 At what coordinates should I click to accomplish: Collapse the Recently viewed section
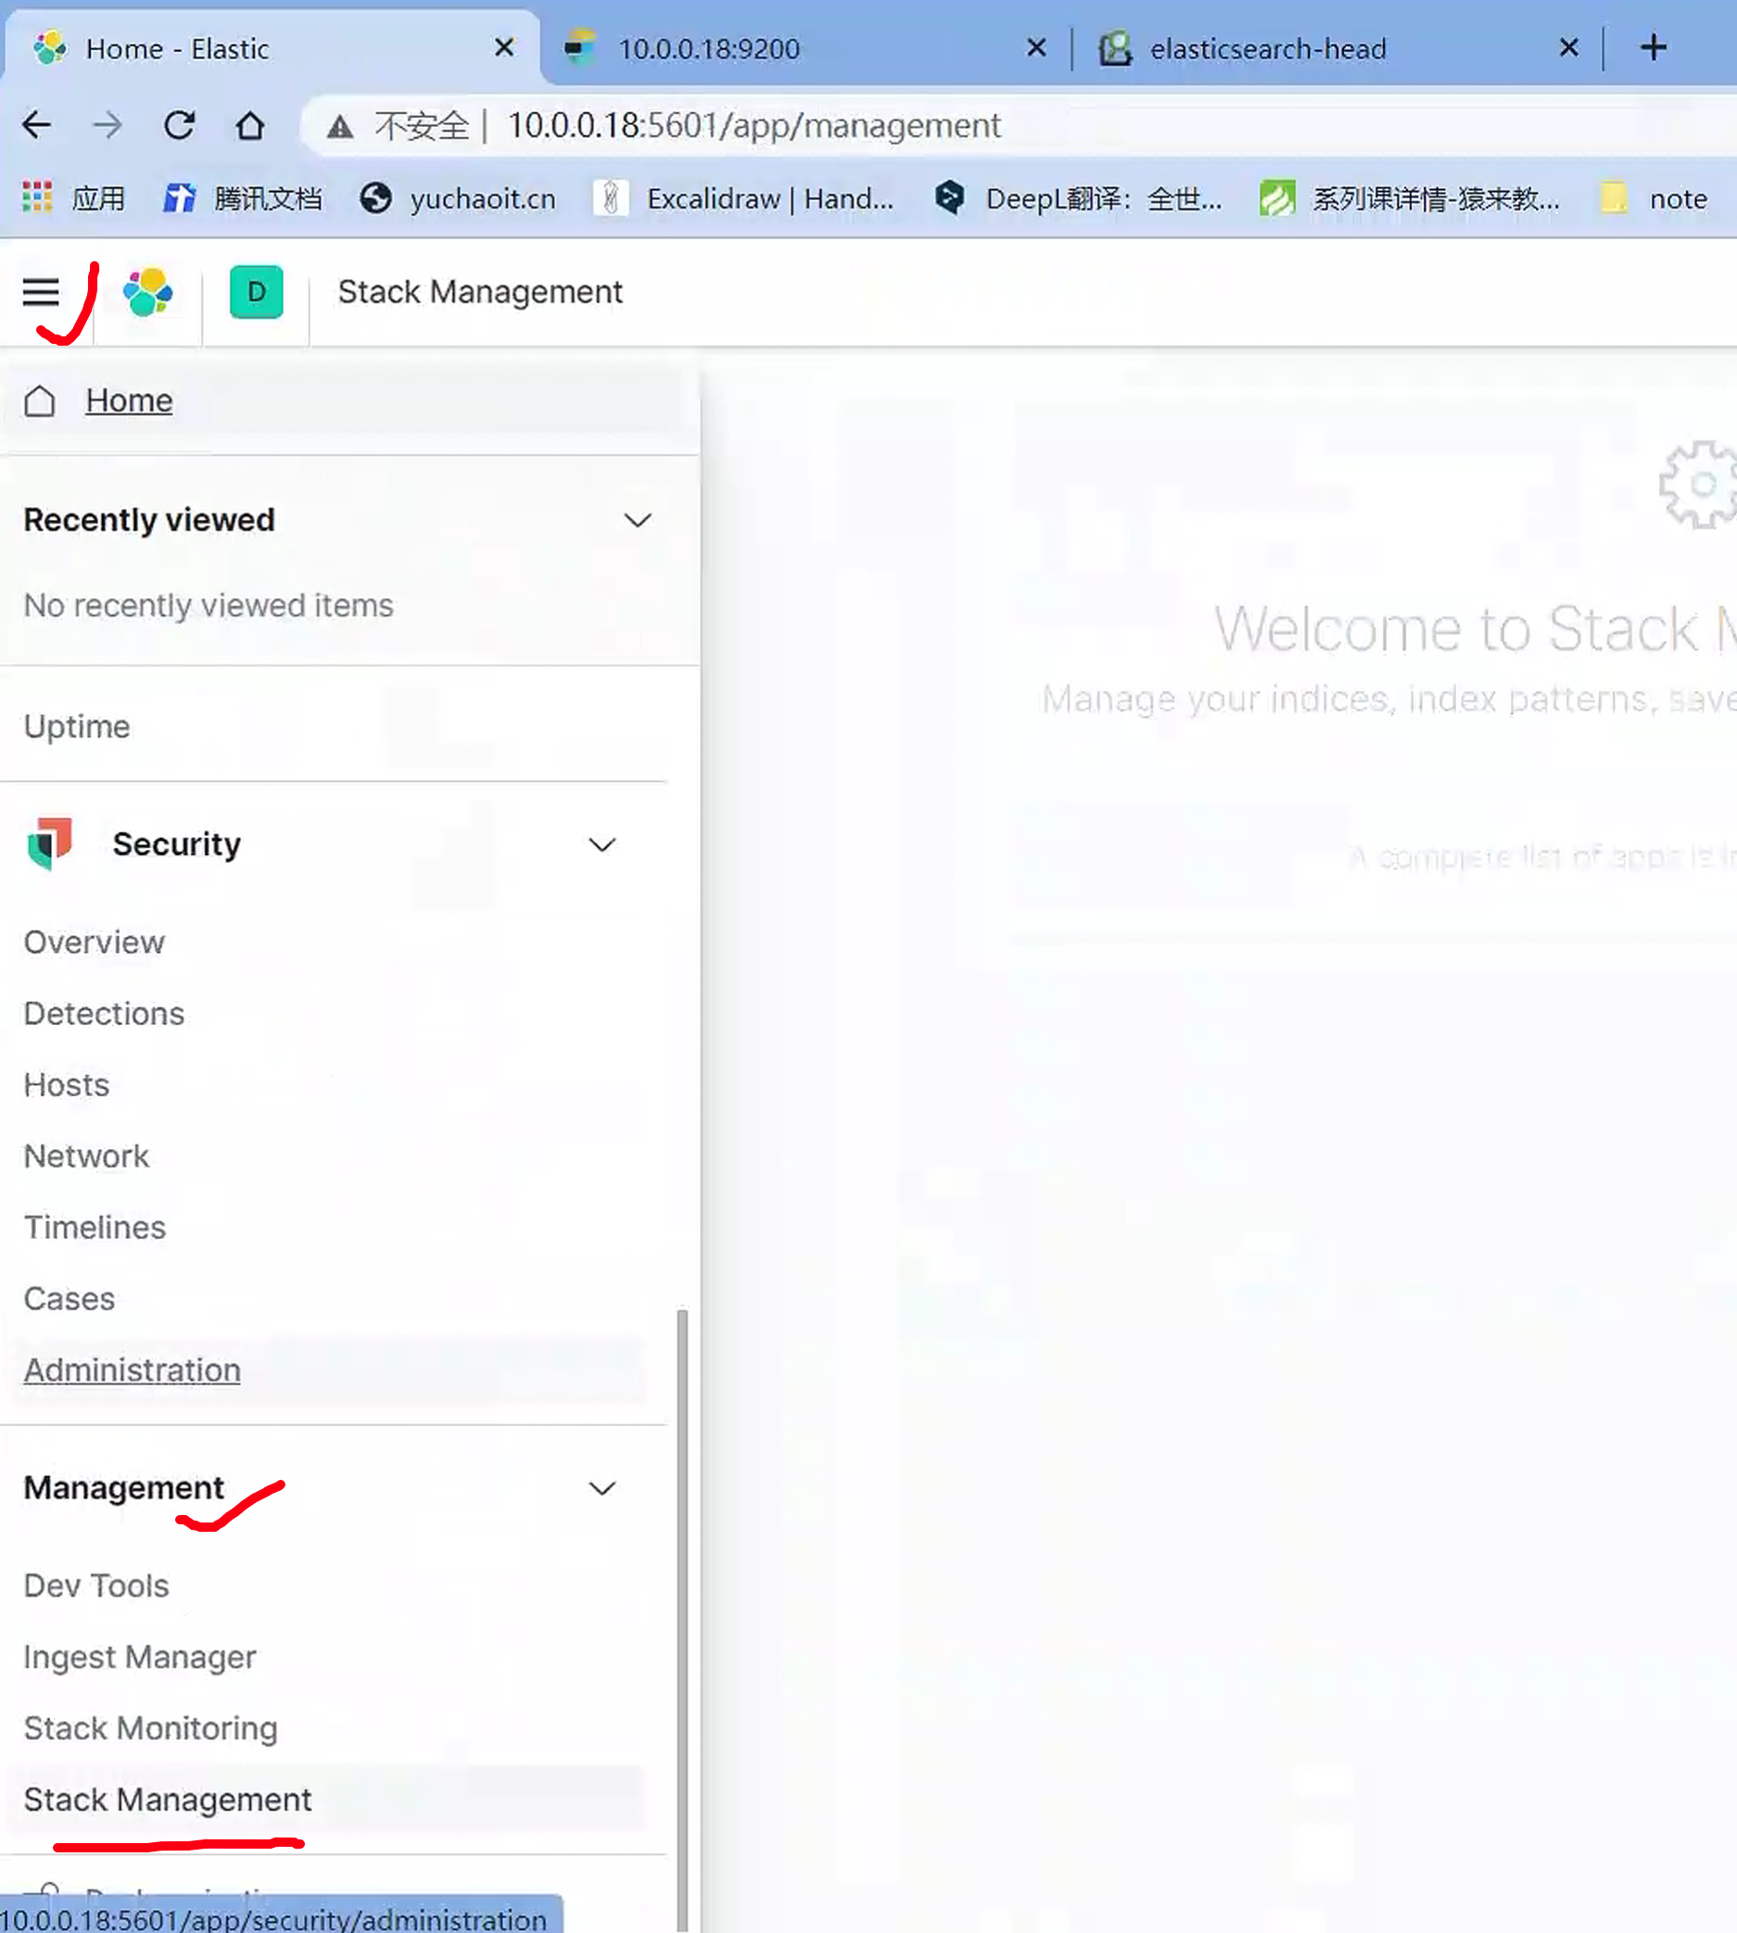tap(637, 520)
